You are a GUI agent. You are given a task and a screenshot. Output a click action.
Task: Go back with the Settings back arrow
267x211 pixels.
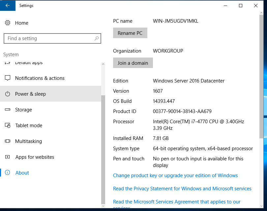[8, 6]
